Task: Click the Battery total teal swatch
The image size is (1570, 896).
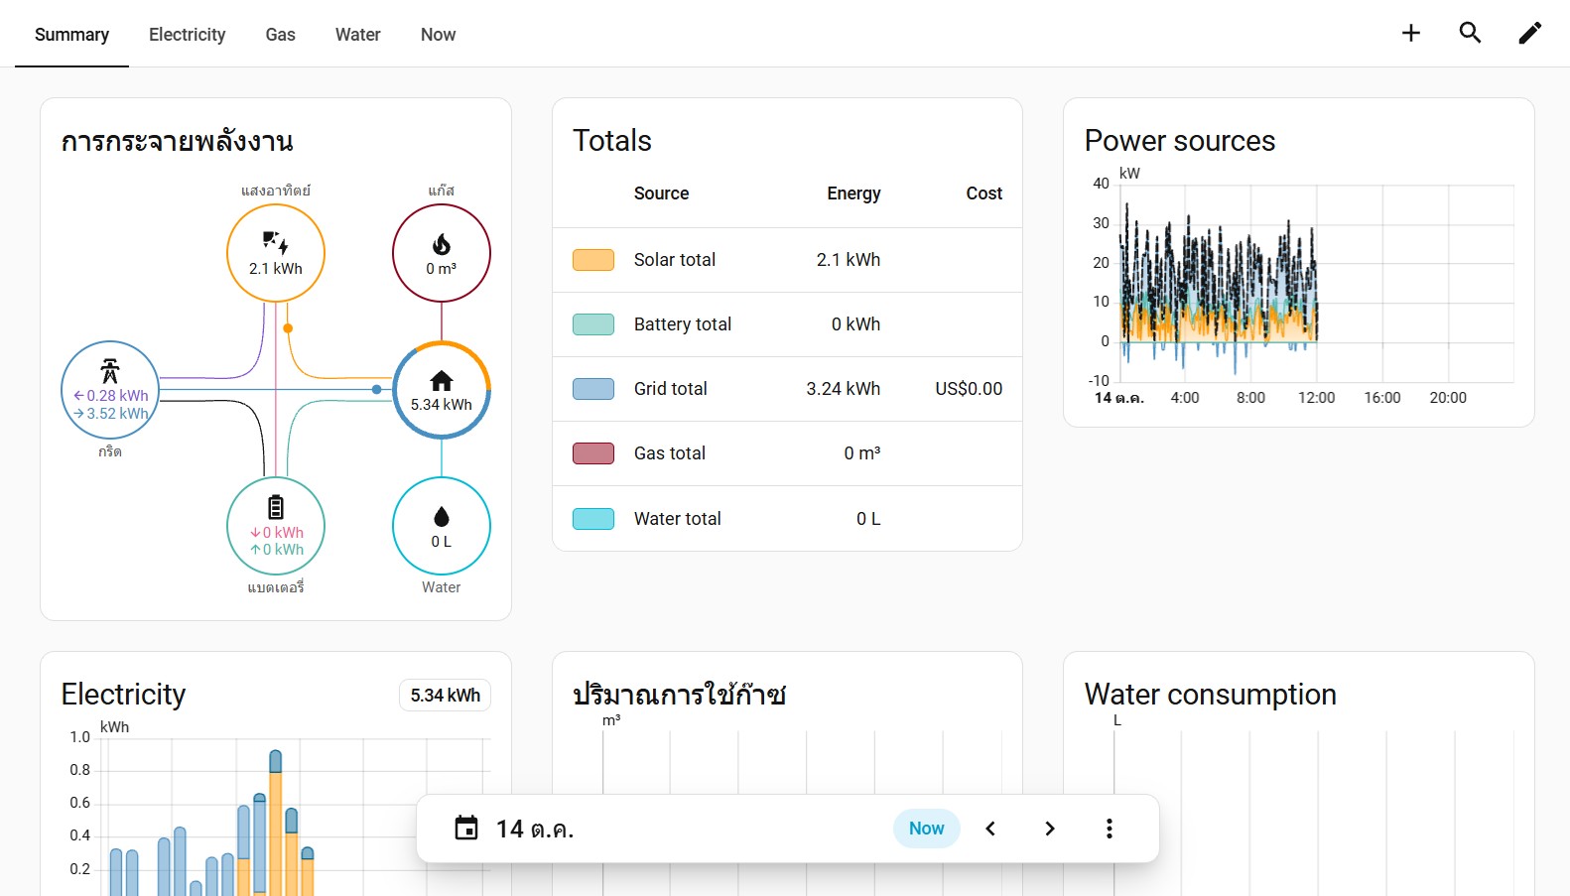Action: pyautogui.click(x=593, y=324)
